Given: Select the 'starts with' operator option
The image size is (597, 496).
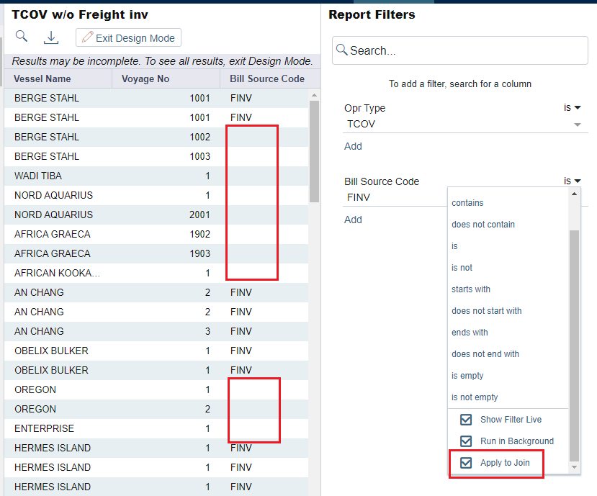Looking at the screenshot, I should 471,289.
